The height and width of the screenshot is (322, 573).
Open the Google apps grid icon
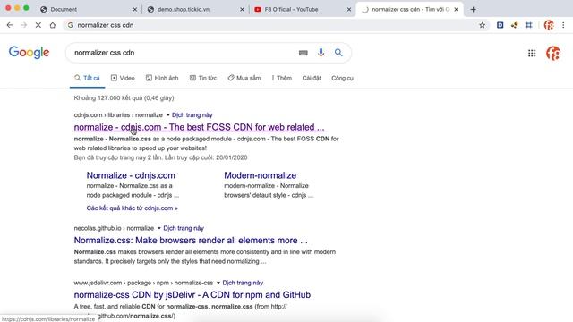[x=532, y=54]
